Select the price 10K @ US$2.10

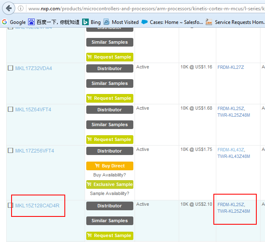coord(196,204)
